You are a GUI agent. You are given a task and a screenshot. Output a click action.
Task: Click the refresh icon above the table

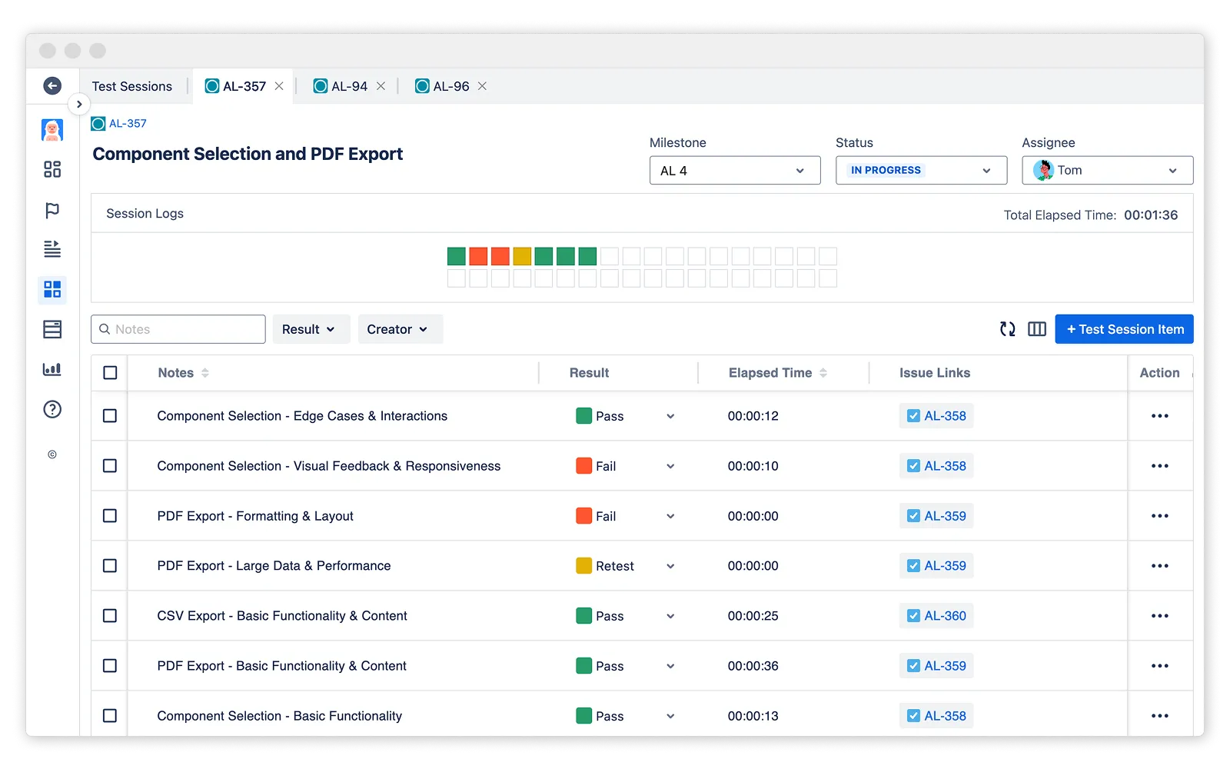tap(1007, 329)
